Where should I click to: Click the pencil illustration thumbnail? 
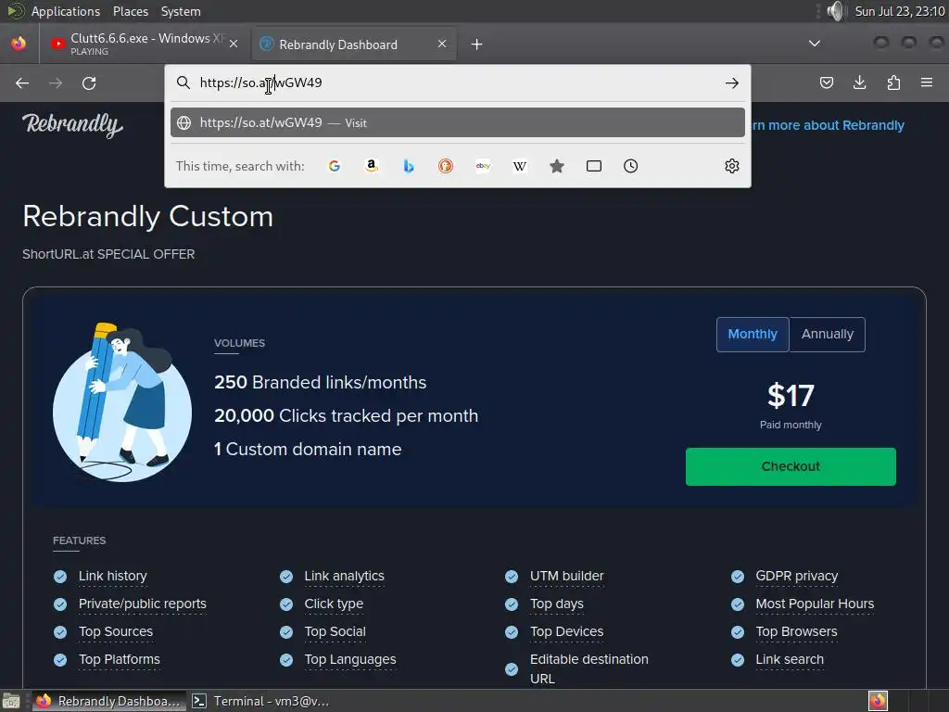[121, 402]
